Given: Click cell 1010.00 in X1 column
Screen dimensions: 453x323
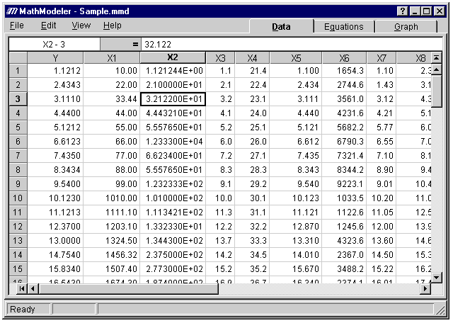Looking at the screenshot, I should coord(112,198).
